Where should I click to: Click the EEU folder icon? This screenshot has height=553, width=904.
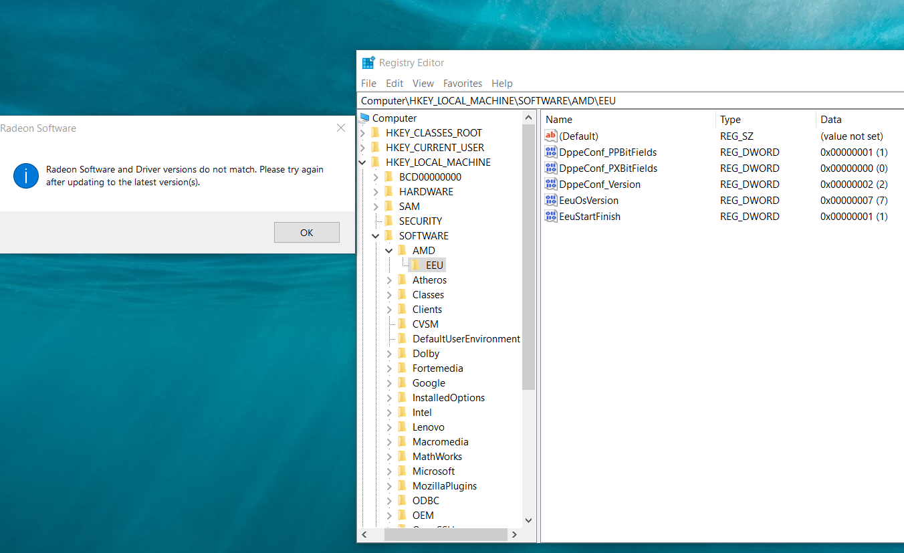point(415,265)
